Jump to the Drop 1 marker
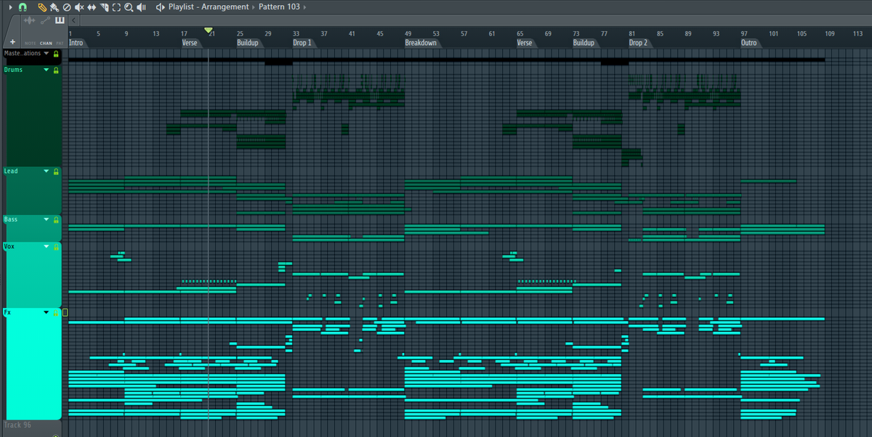The image size is (872, 437). pyautogui.click(x=302, y=43)
